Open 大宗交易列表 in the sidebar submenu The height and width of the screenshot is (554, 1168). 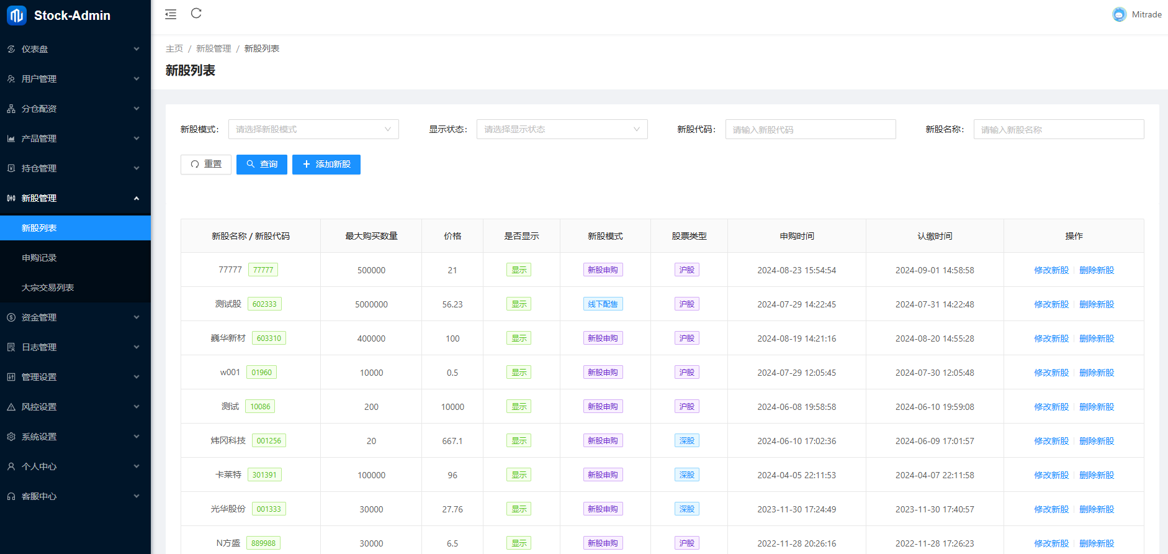click(48, 288)
